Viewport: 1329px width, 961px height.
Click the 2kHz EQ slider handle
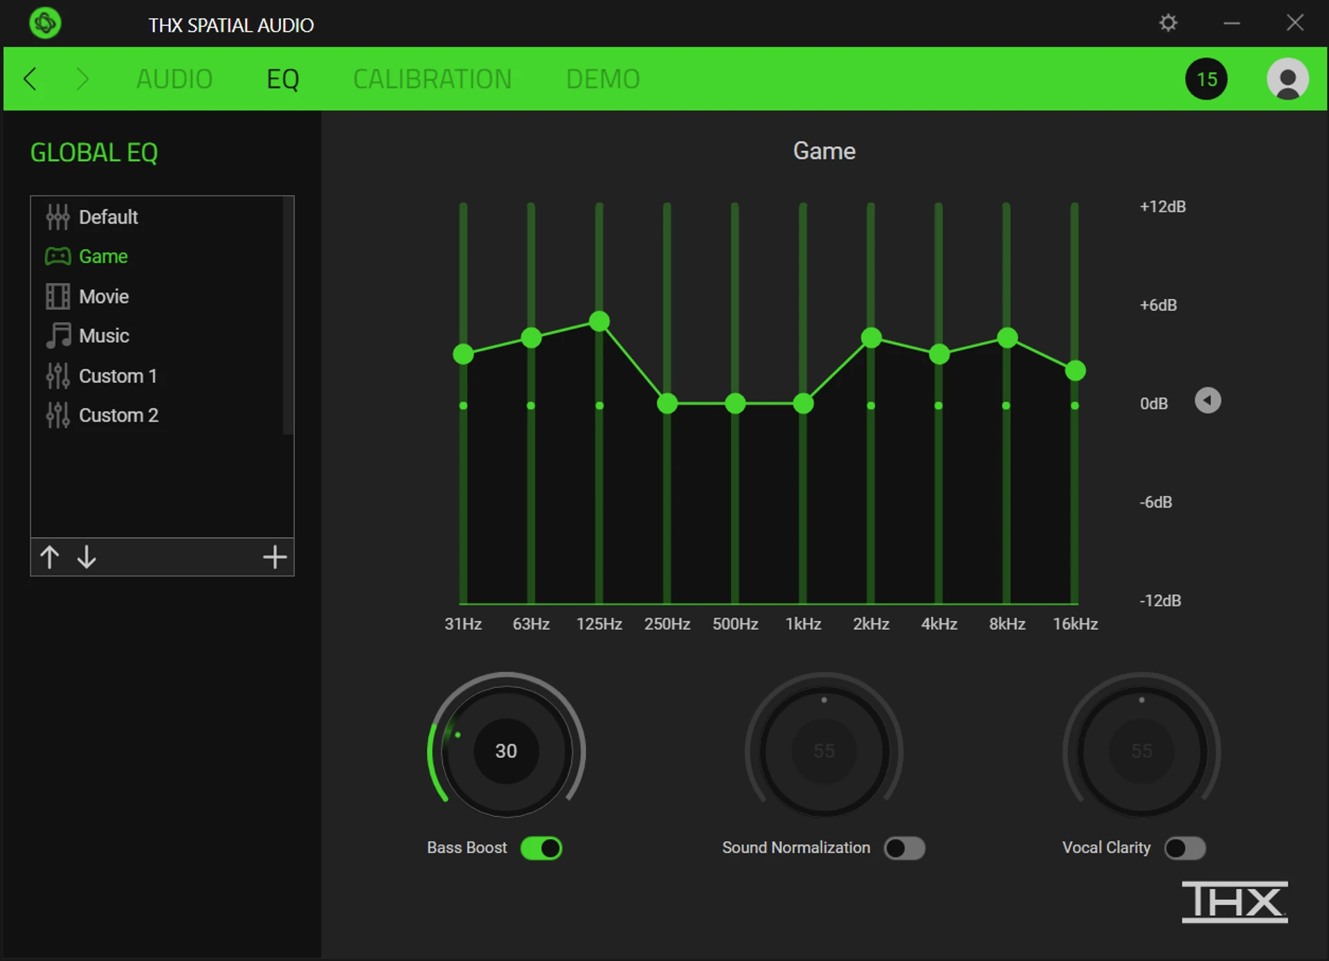(871, 338)
